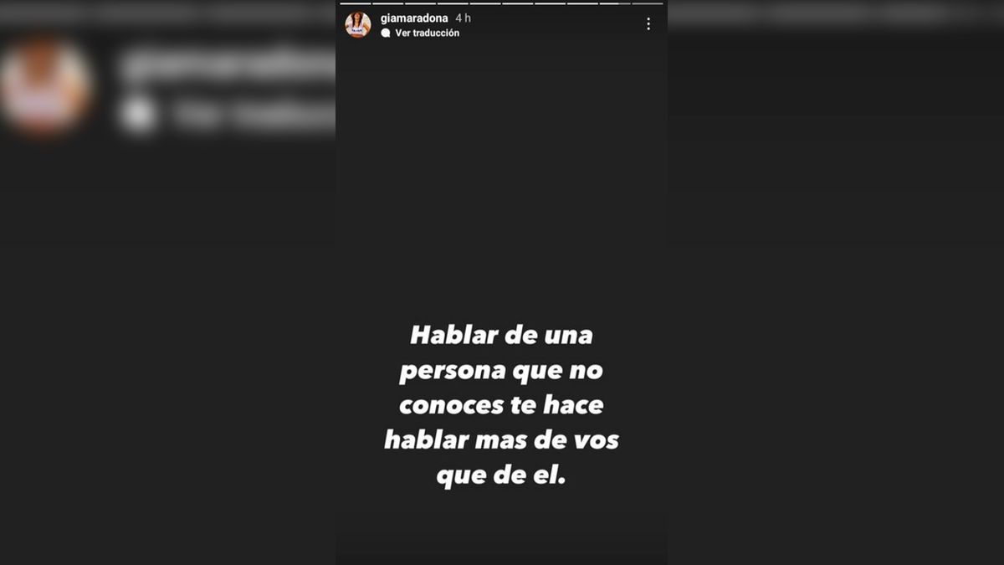The height and width of the screenshot is (565, 1004).
Task: Open the three-dot more options menu
Action: 648,24
